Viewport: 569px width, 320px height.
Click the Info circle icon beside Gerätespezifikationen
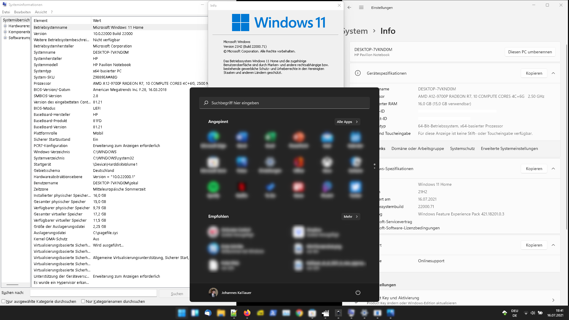[x=358, y=73]
